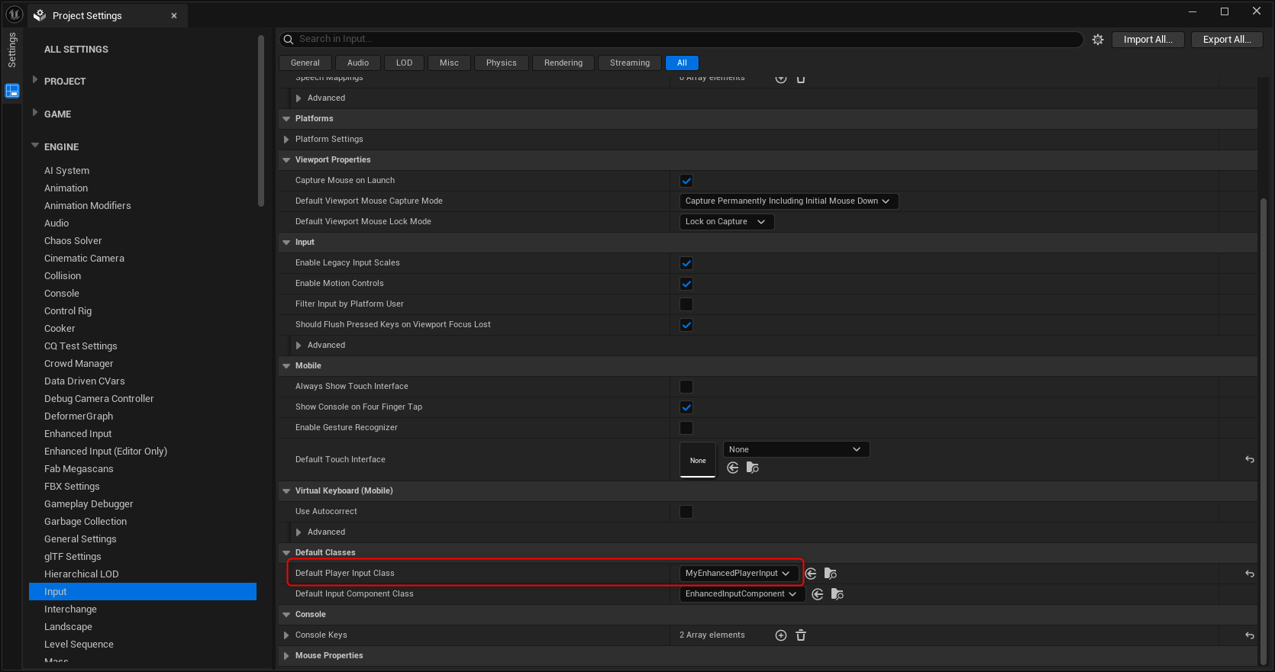This screenshot has height=672, width=1275.
Task: Toggle Enable Motion Controls checkbox
Action: click(686, 284)
